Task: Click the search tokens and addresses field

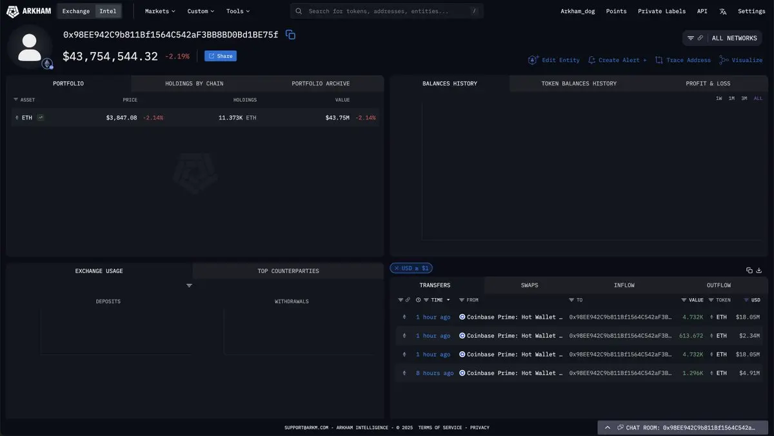Action: pyautogui.click(x=387, y=11)
